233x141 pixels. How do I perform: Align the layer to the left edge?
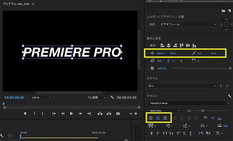coord(162,45)
